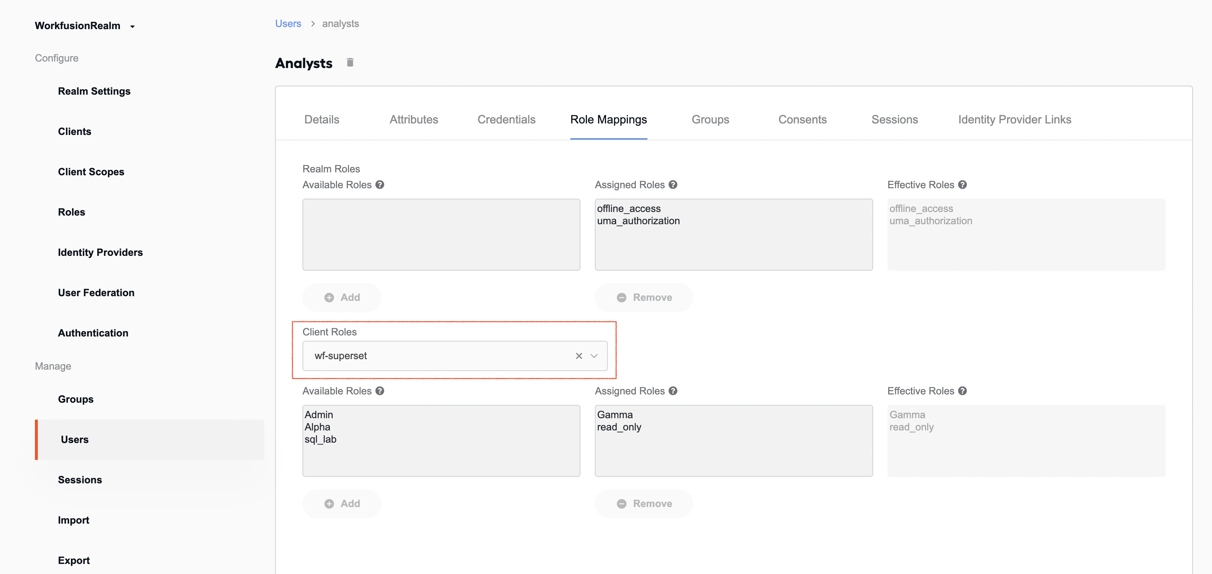1212x574 pixels.
Task: Open User Federation page
Action: click(x=96, y=293)
